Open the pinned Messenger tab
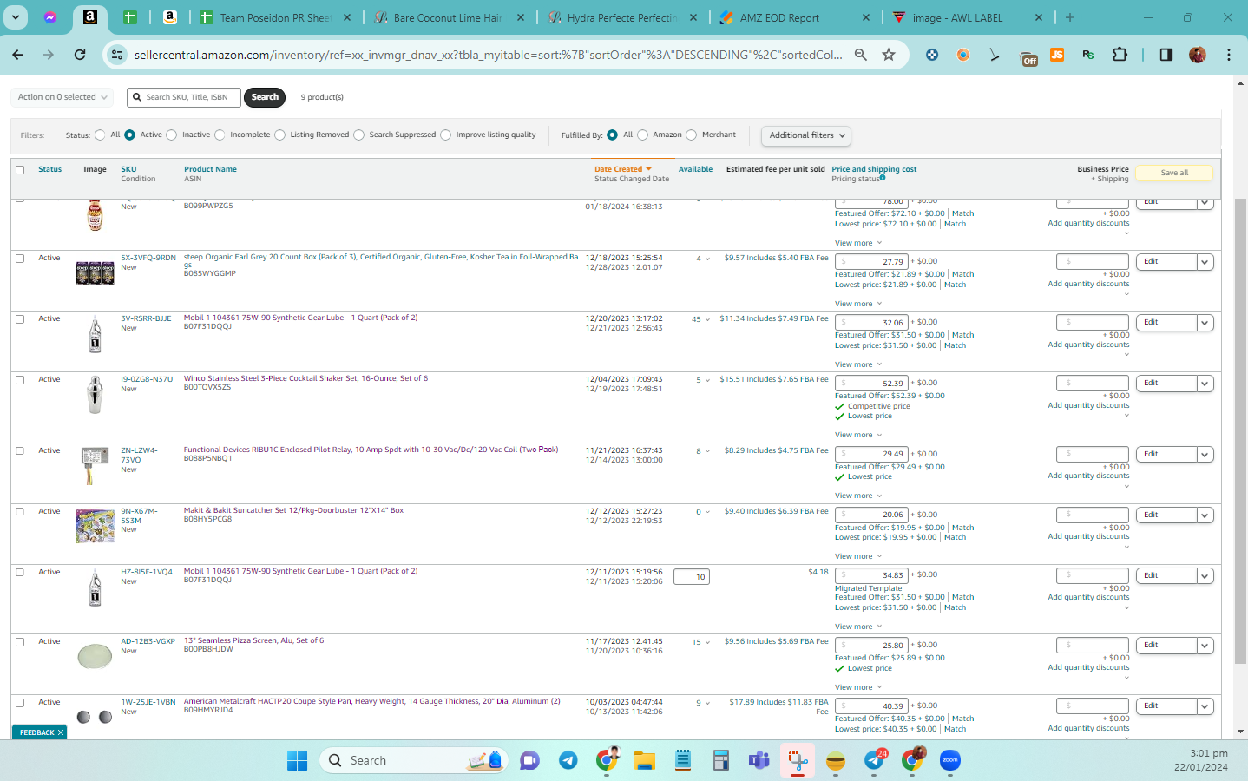Viewport: 1248px width, 781px height. pos(50,17)
